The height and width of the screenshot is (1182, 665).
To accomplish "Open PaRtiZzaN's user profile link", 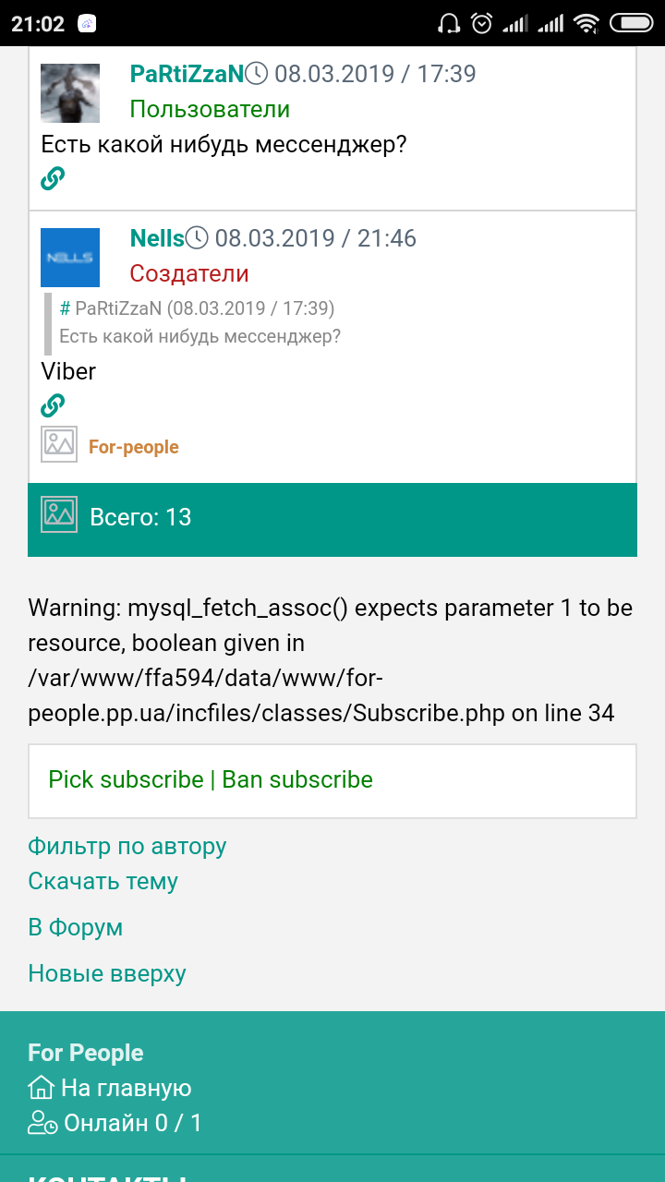I will [x=187, y=74].
